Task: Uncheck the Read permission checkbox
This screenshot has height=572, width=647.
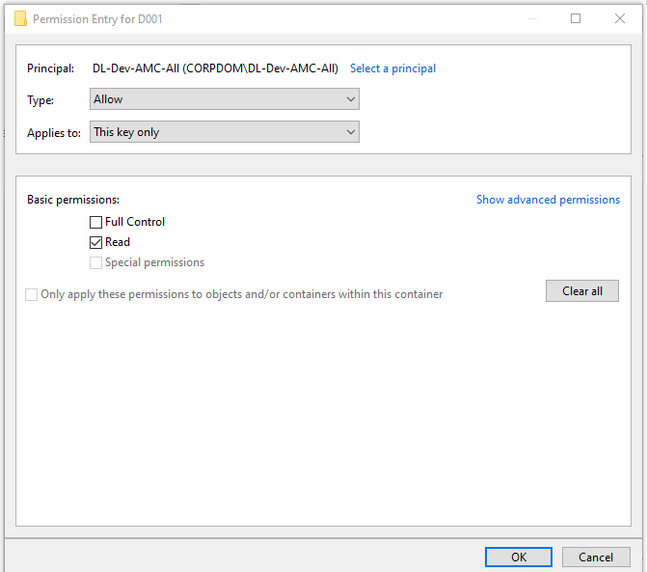Action: [95, 242]
